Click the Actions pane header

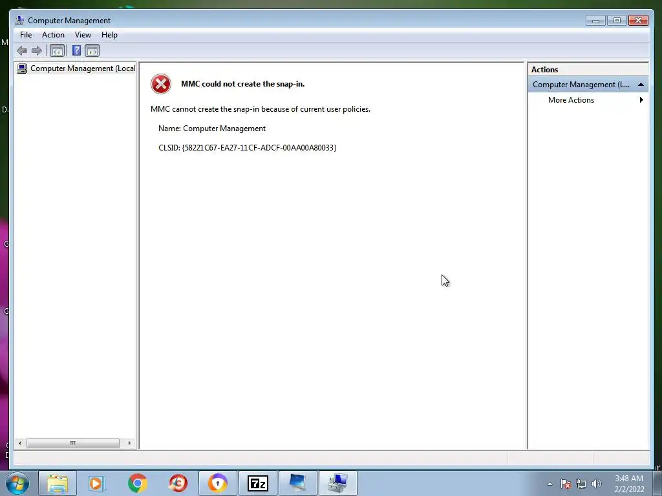coord(588,70)
